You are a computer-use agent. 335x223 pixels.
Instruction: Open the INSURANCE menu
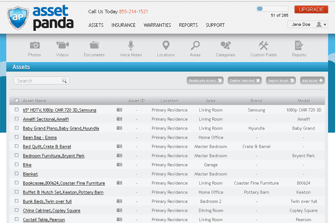(124, 25)
